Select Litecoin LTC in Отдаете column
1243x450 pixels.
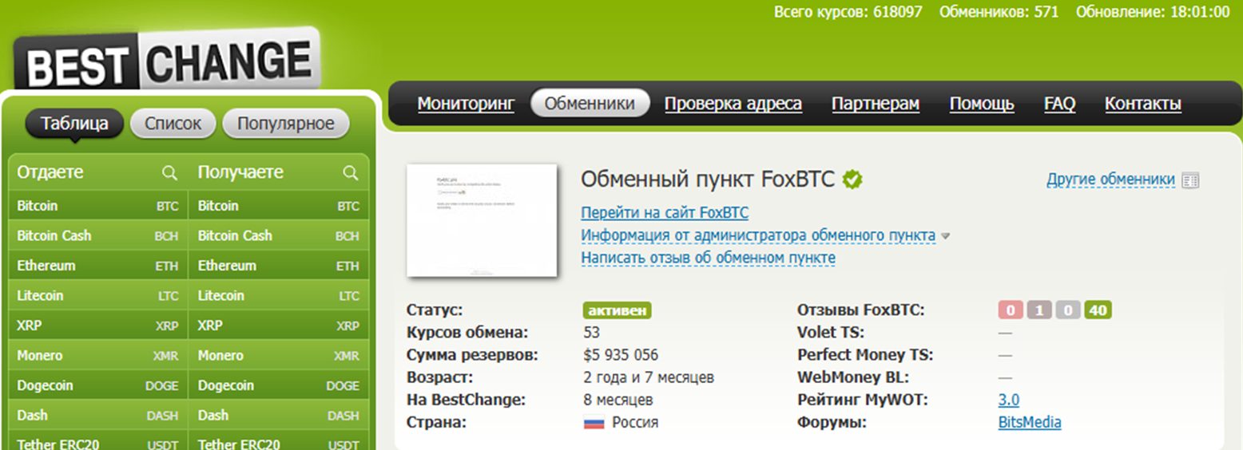coord(97,296)
